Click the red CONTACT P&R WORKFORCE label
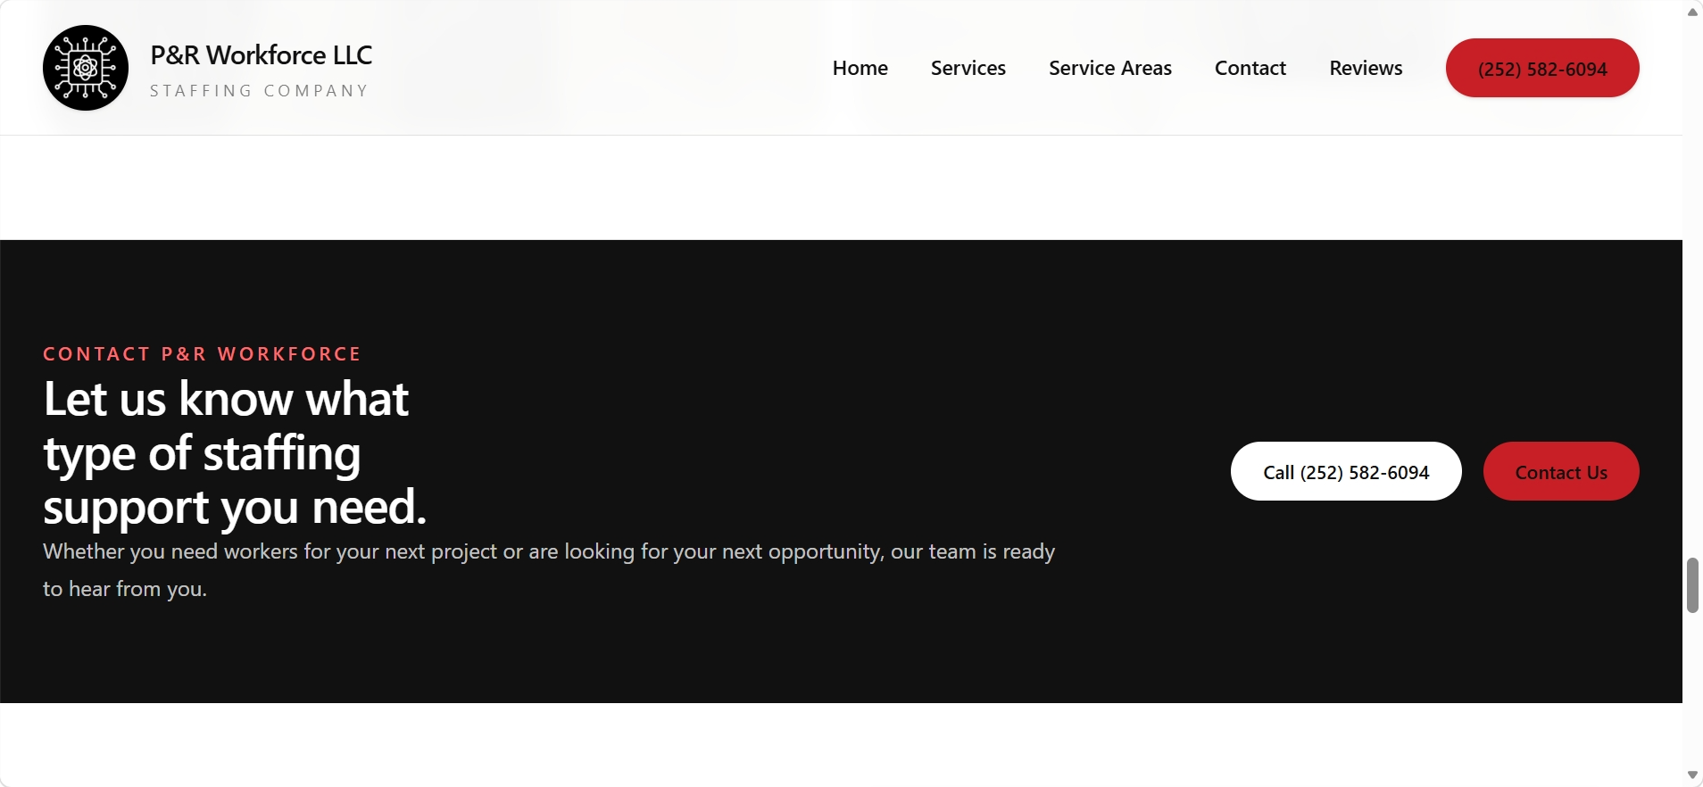Image resolution: width=1703 pixels, height=787 pixels. tap(202, 354)
